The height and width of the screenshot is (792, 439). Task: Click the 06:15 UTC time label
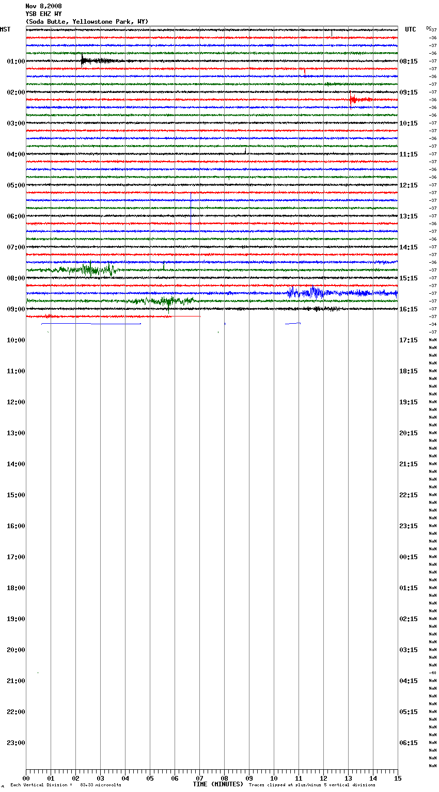click(x=409, y=743)
